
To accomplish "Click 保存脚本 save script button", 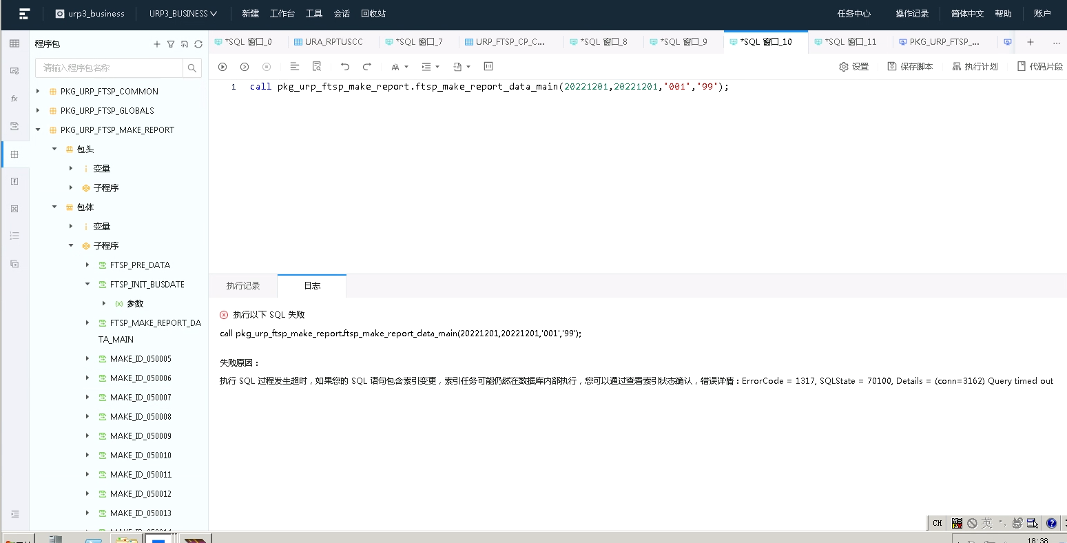I will point(910,67).
